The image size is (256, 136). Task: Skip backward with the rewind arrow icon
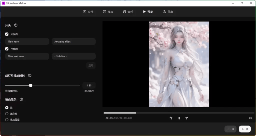pyautogui.click(x=171, y=118)
